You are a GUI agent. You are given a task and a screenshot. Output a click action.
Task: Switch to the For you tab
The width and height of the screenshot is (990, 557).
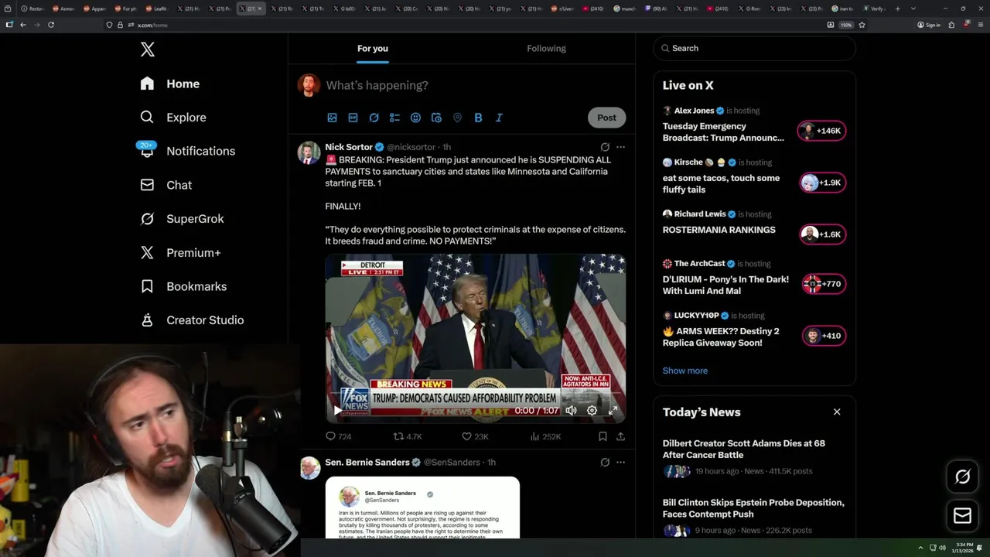[x=373, y=48]
